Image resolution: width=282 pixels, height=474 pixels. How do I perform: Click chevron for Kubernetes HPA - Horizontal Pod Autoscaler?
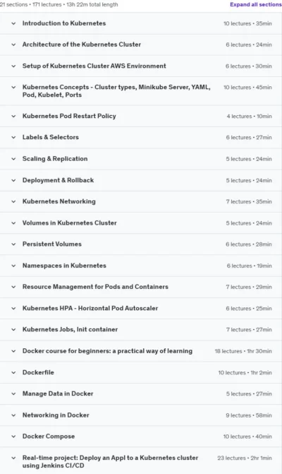pyautogui.click(x=13, y=308)
